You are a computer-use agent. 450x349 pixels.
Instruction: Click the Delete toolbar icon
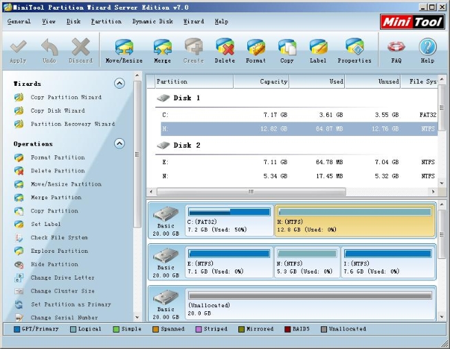point(225,47)
